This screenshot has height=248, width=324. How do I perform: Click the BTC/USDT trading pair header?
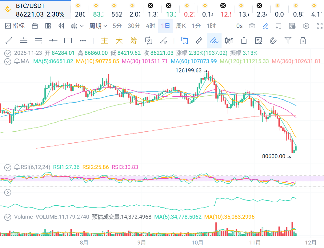[30, 6]
